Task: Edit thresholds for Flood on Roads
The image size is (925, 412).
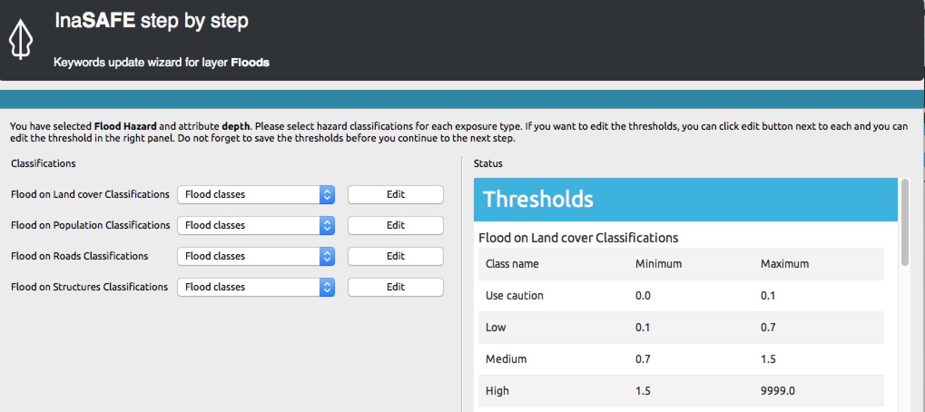Action: click(x=395, y=256)
